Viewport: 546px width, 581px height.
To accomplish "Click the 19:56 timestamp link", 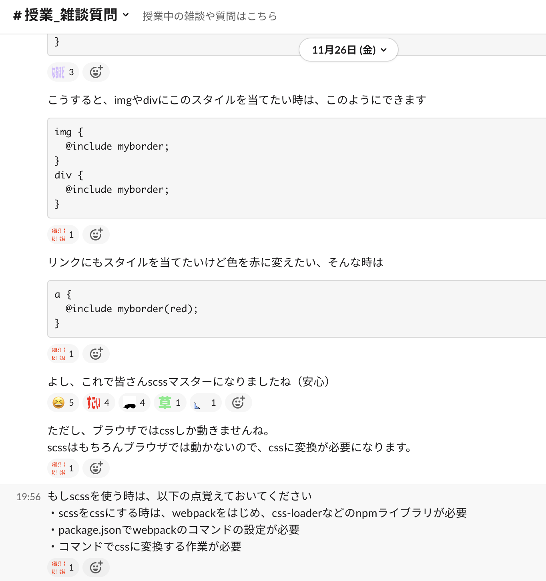I will click(28, 497).
